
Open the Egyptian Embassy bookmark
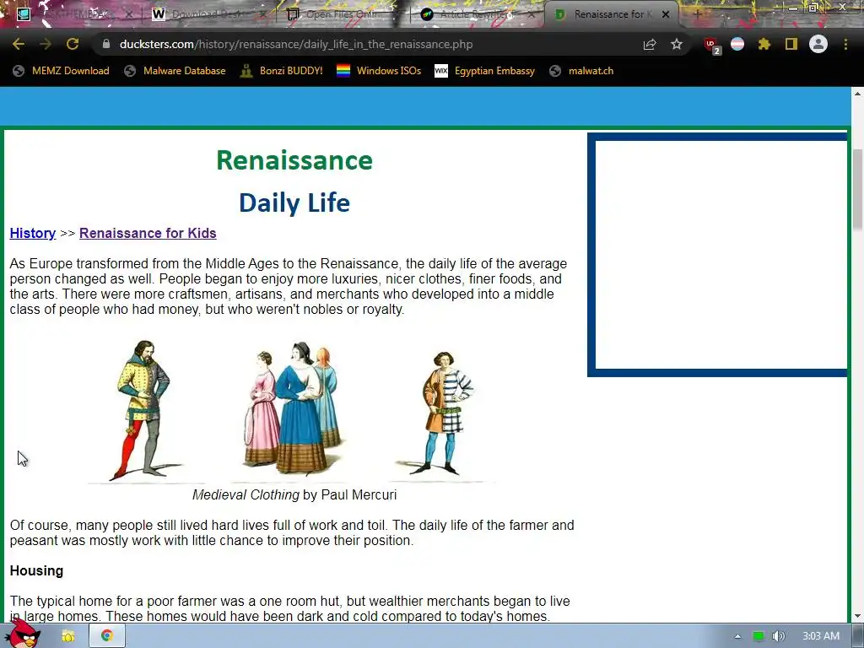tap(484, 71)
